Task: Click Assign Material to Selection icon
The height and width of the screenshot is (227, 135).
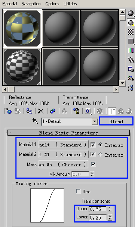Action: [29, 111]
